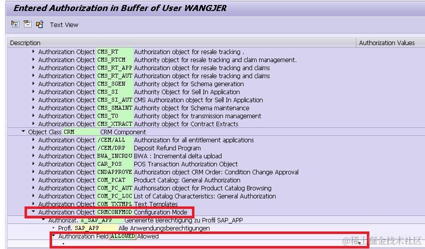Select the CRMCONFMOD object code cell
Screen dimensions: 425x249
point(115,212)
